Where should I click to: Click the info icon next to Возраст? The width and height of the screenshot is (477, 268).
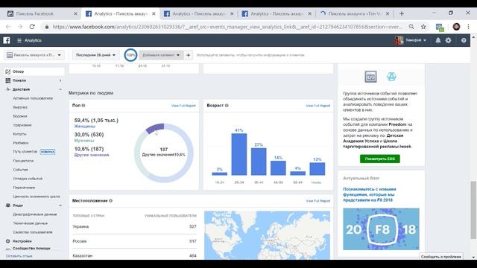[x=227, y=106]
